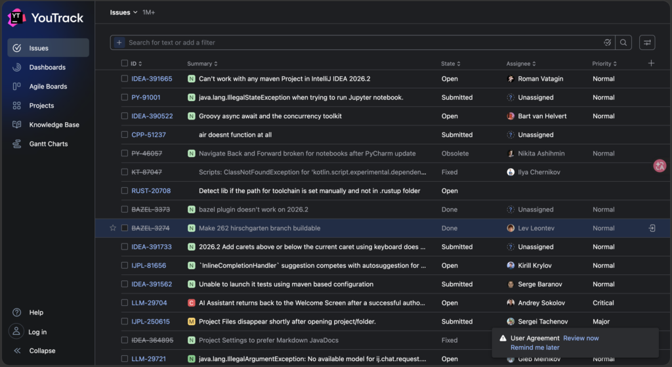The height and width of the screenshot is (367, 672).
Task: Click Remind me later link
Action: pyautogui.click(x=535, y=348)
